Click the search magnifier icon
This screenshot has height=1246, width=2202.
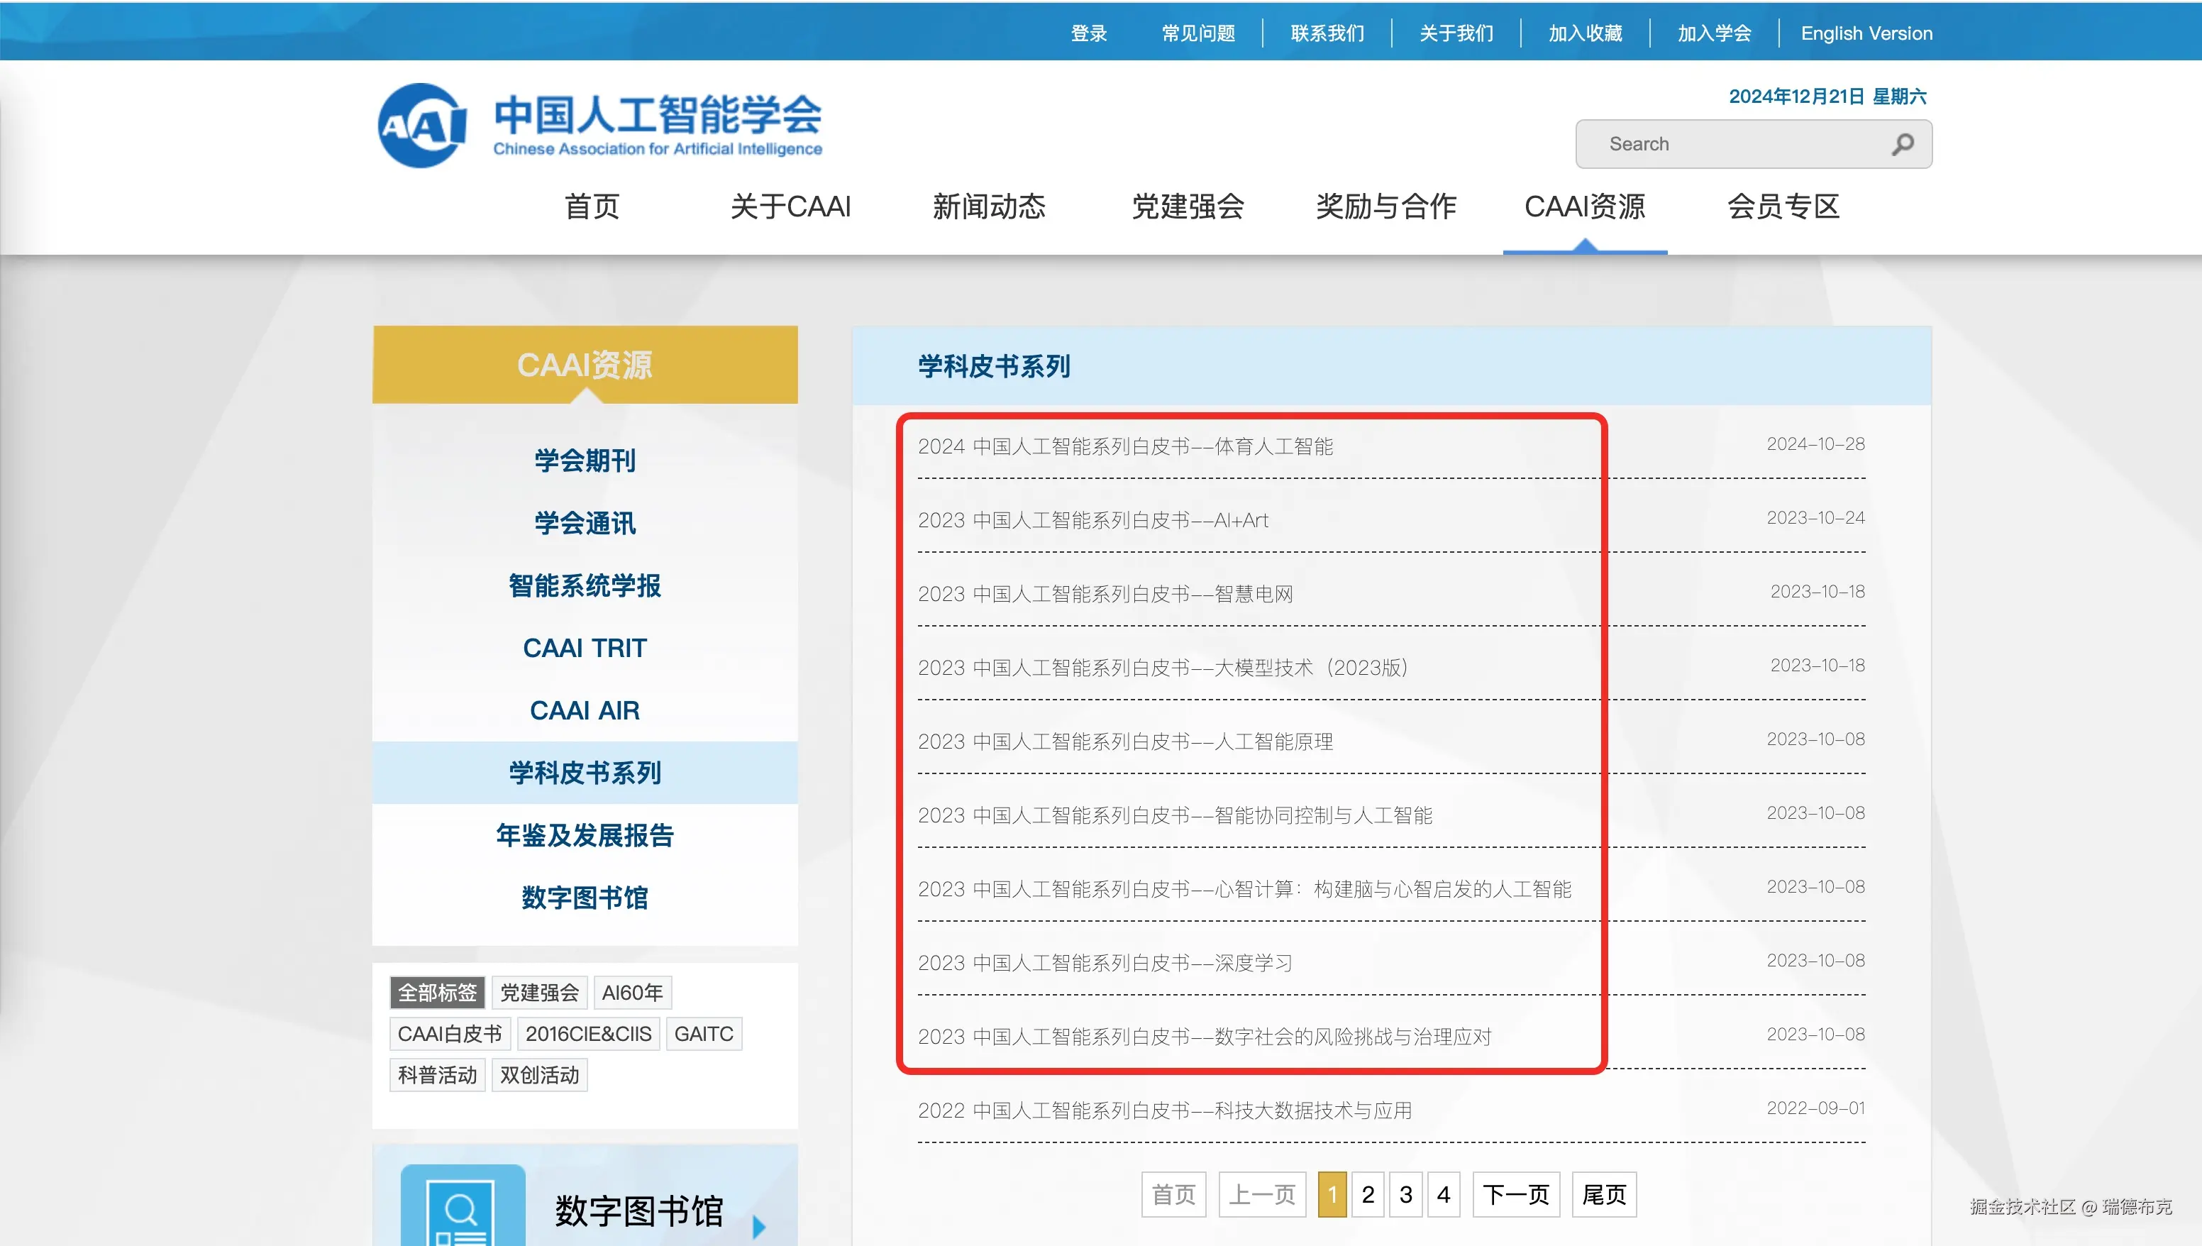point(1902,145)
